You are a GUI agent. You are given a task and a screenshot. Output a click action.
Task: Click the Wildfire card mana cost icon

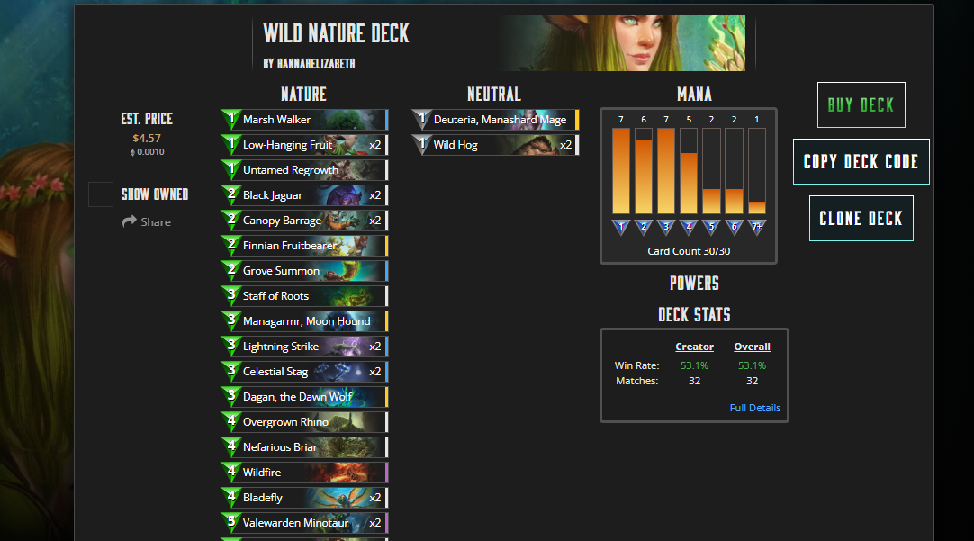(x=231, y=473)
